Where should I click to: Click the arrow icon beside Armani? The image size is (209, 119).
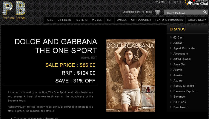click(x=171, y=75)
